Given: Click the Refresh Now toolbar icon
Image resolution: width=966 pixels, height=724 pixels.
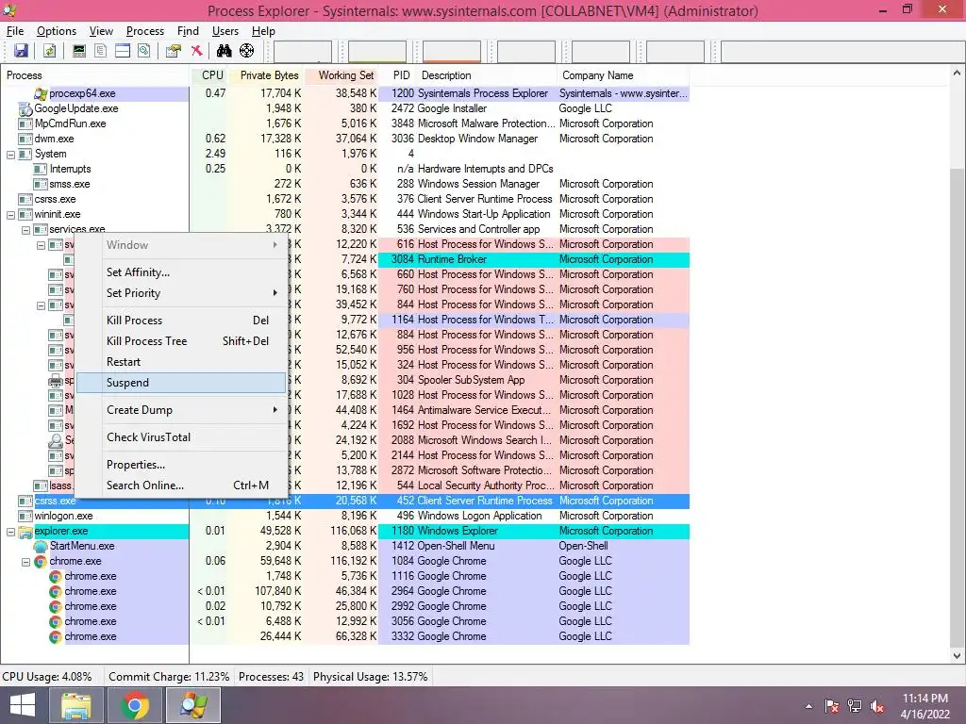Looking at the screenshot, I should [x=49, y=51].
